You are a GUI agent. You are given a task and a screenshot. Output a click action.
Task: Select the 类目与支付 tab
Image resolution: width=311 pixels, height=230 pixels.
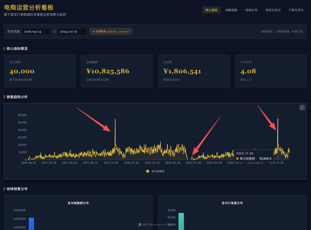tap(273, 10)
